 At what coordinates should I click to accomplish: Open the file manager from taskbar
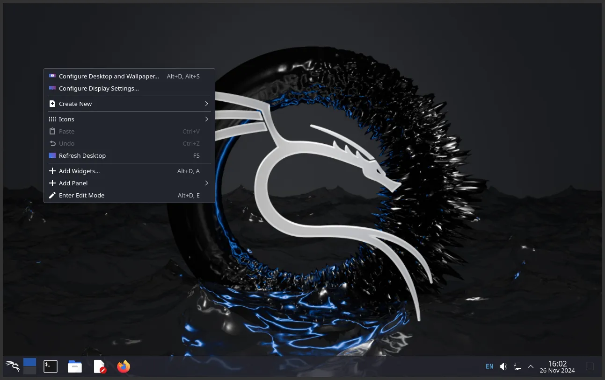click(x=75, y=366)
